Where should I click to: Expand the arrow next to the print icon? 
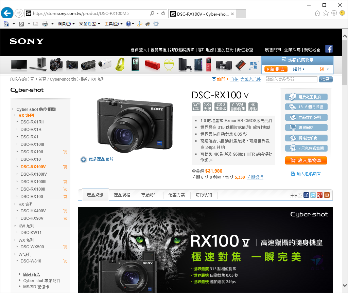click(x=52, y=24)
